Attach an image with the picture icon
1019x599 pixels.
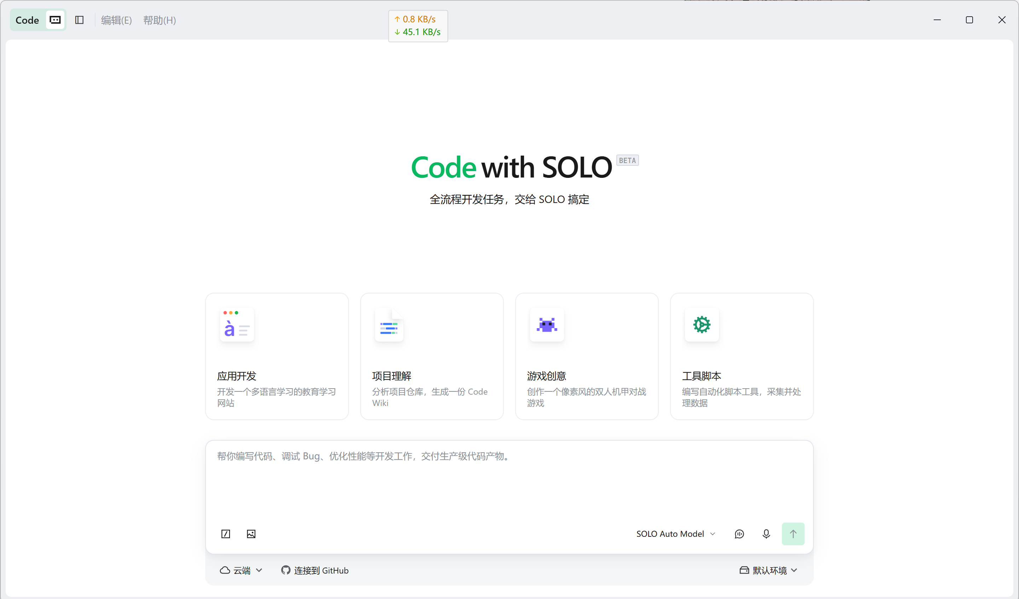click(x=251, y=534)
